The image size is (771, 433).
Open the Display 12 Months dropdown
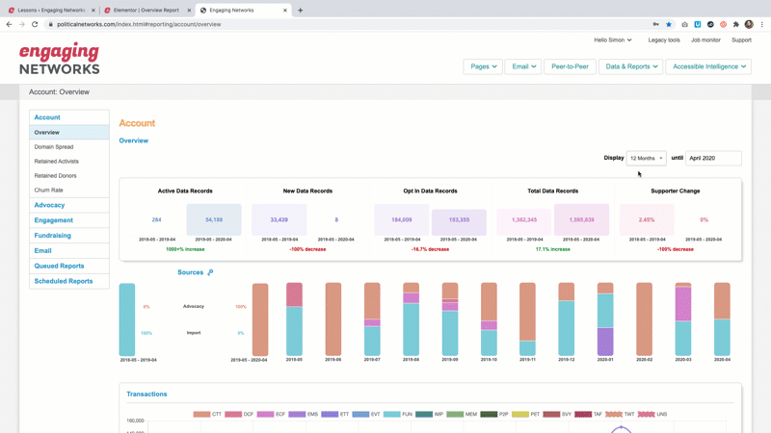(646, 158)
